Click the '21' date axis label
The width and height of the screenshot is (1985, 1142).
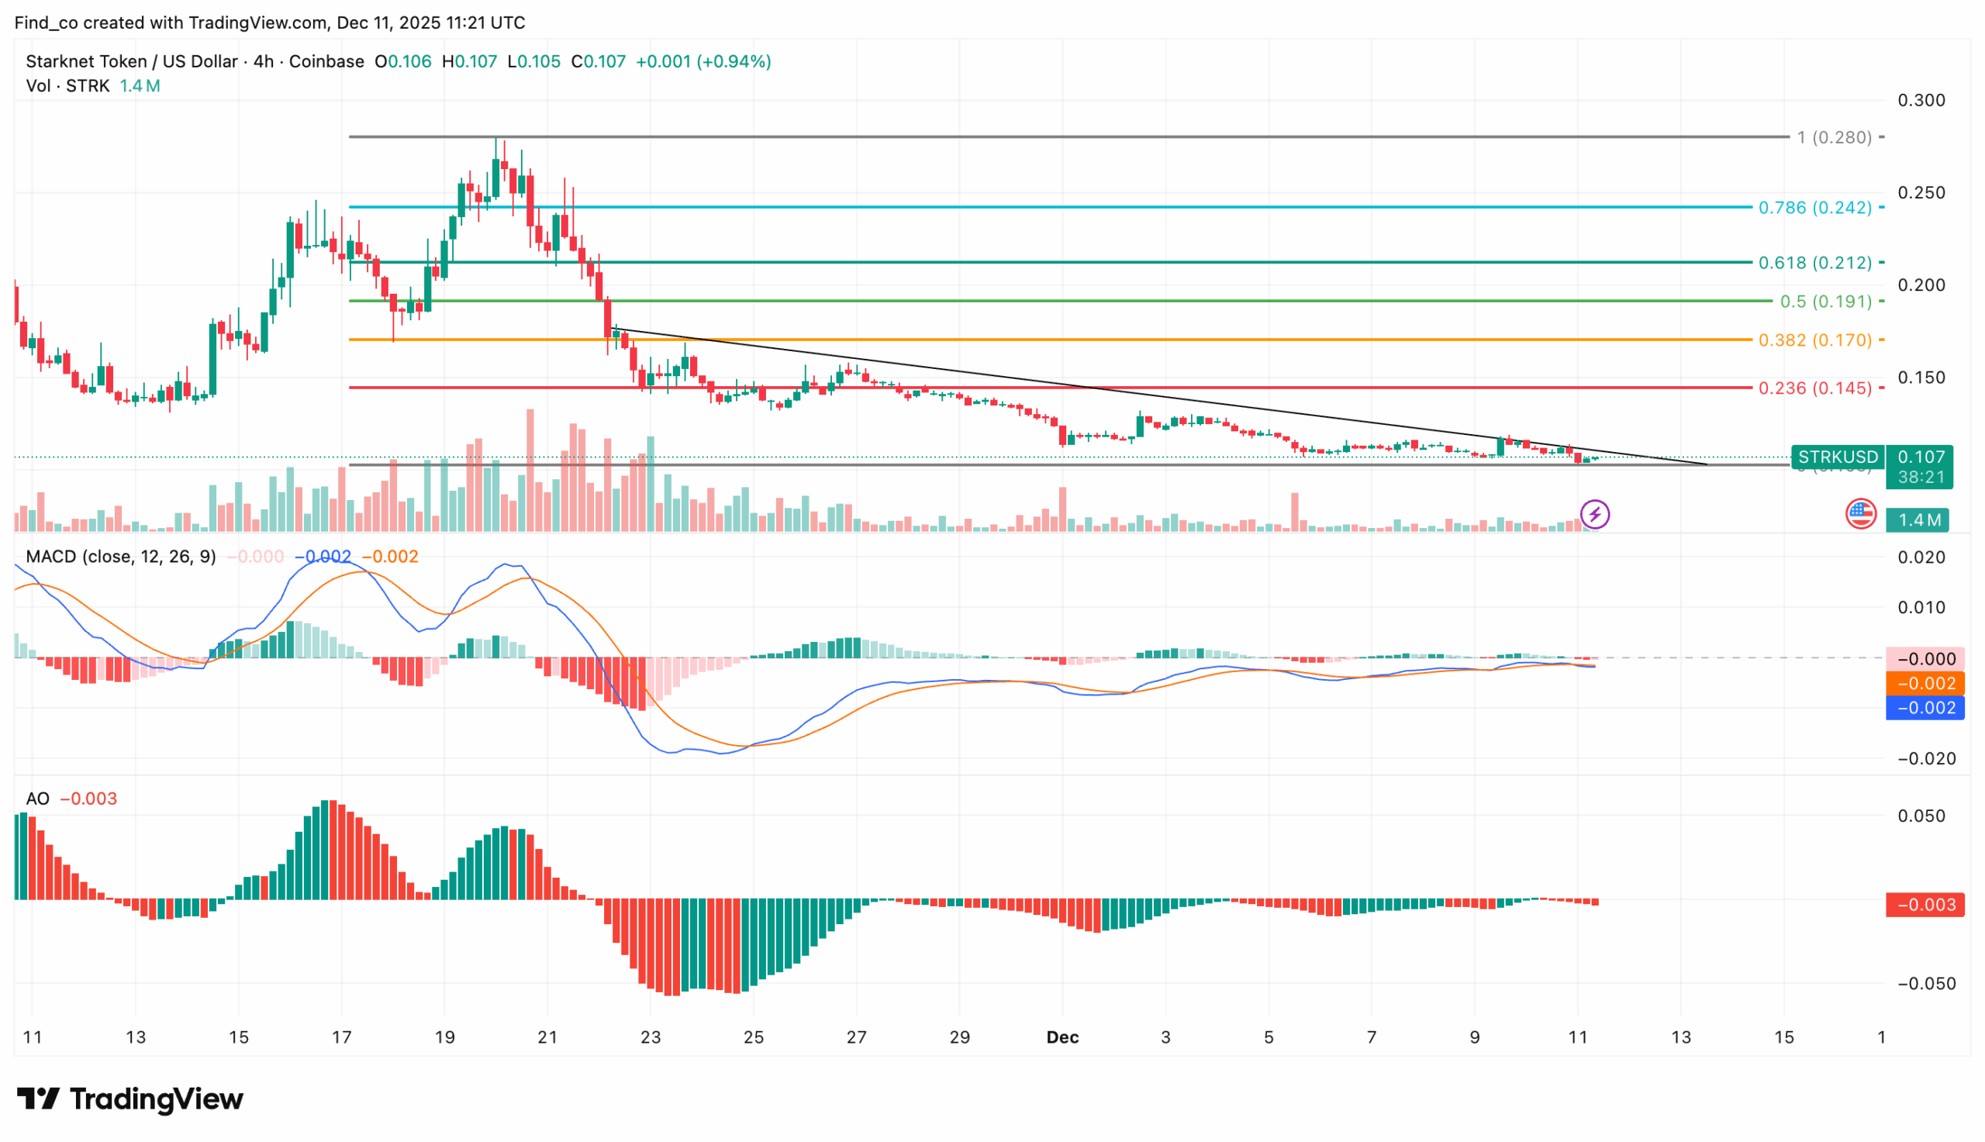pyautogui.click(x=547, y=1037)
